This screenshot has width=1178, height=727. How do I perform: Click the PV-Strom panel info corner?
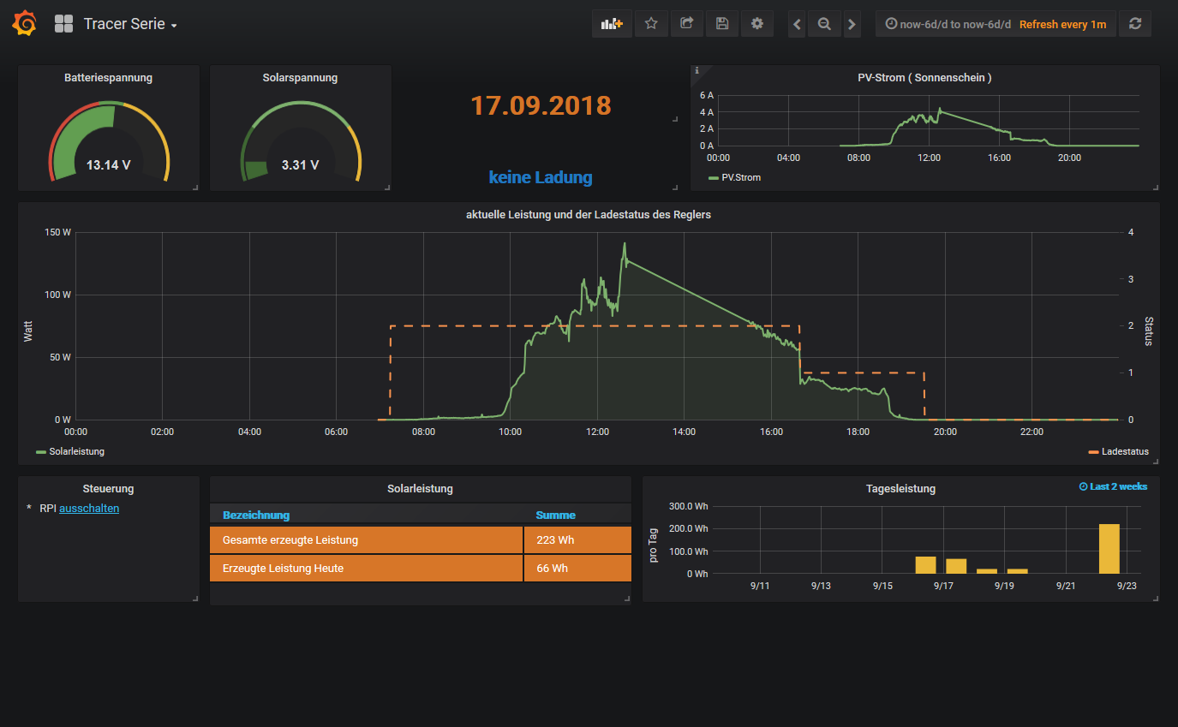[697, 71]
